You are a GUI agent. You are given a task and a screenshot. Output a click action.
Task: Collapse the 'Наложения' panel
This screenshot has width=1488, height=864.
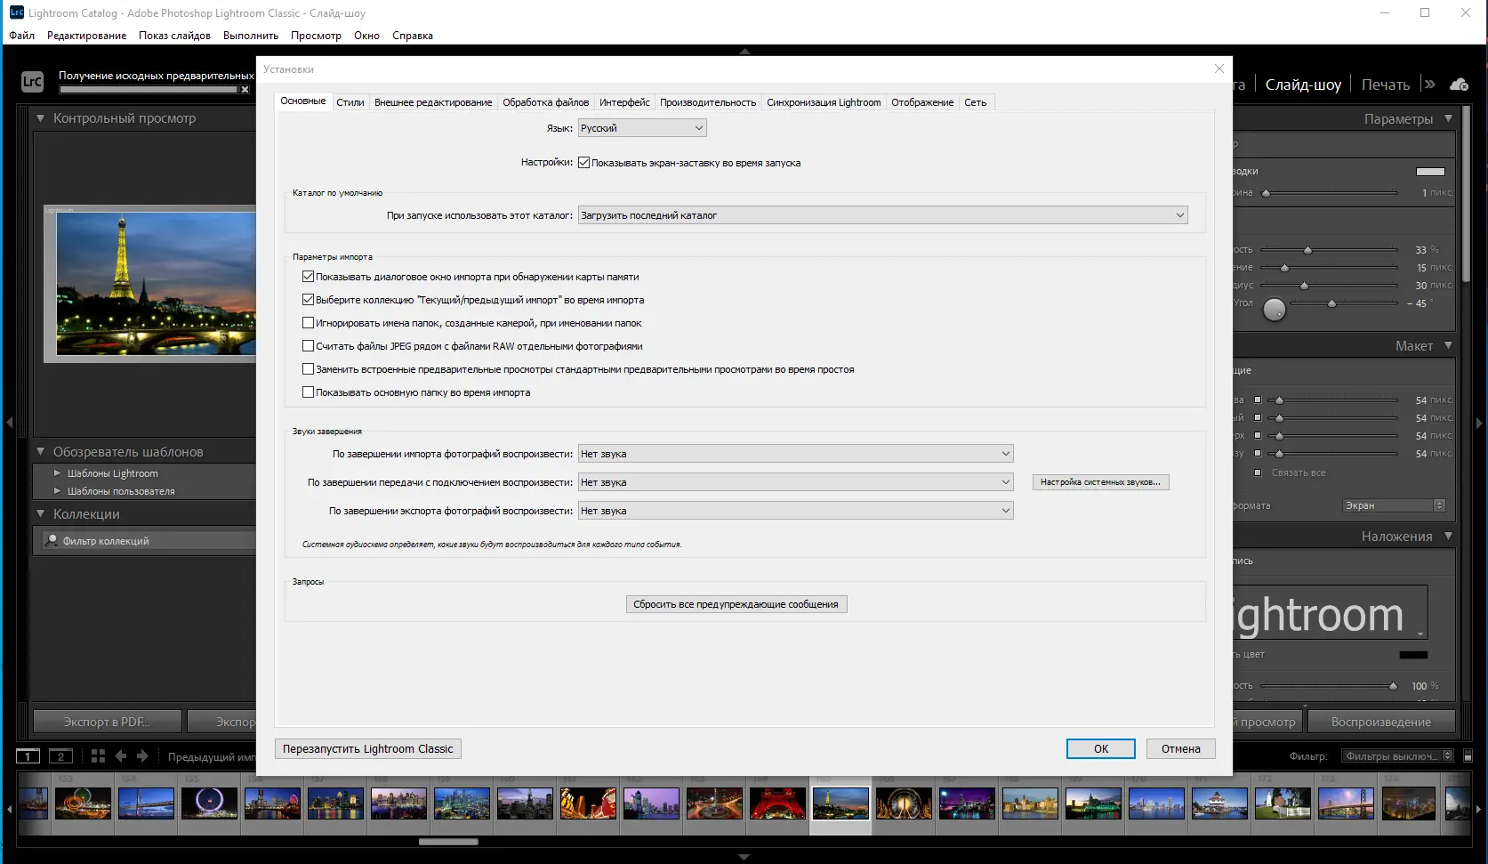(x=1448, y=537)
